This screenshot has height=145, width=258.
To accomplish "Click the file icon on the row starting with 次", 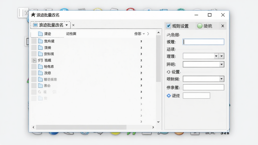I will (40, 73).
